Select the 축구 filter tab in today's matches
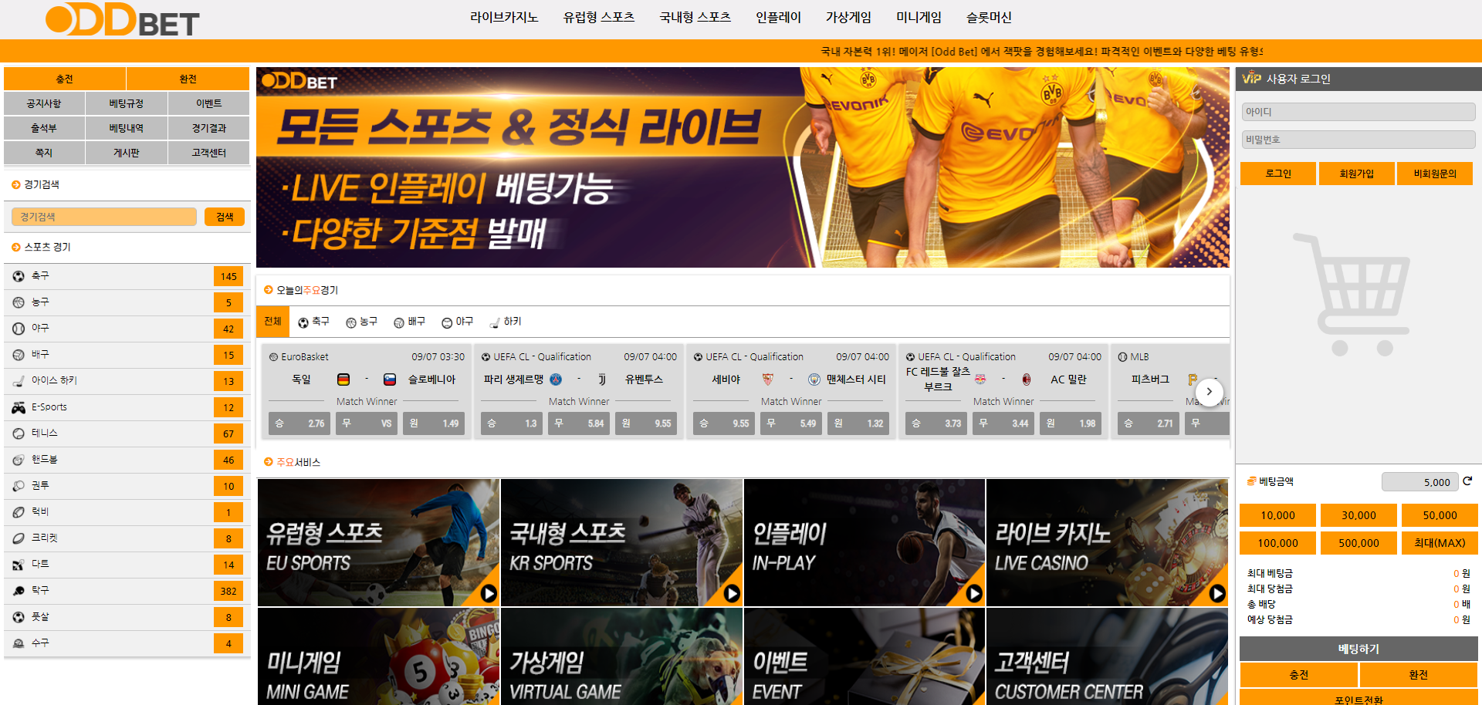 coord(313,322)
